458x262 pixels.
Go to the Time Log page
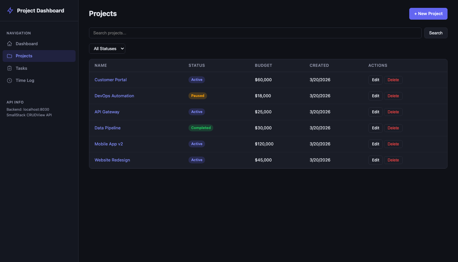(x=24, y=80)
